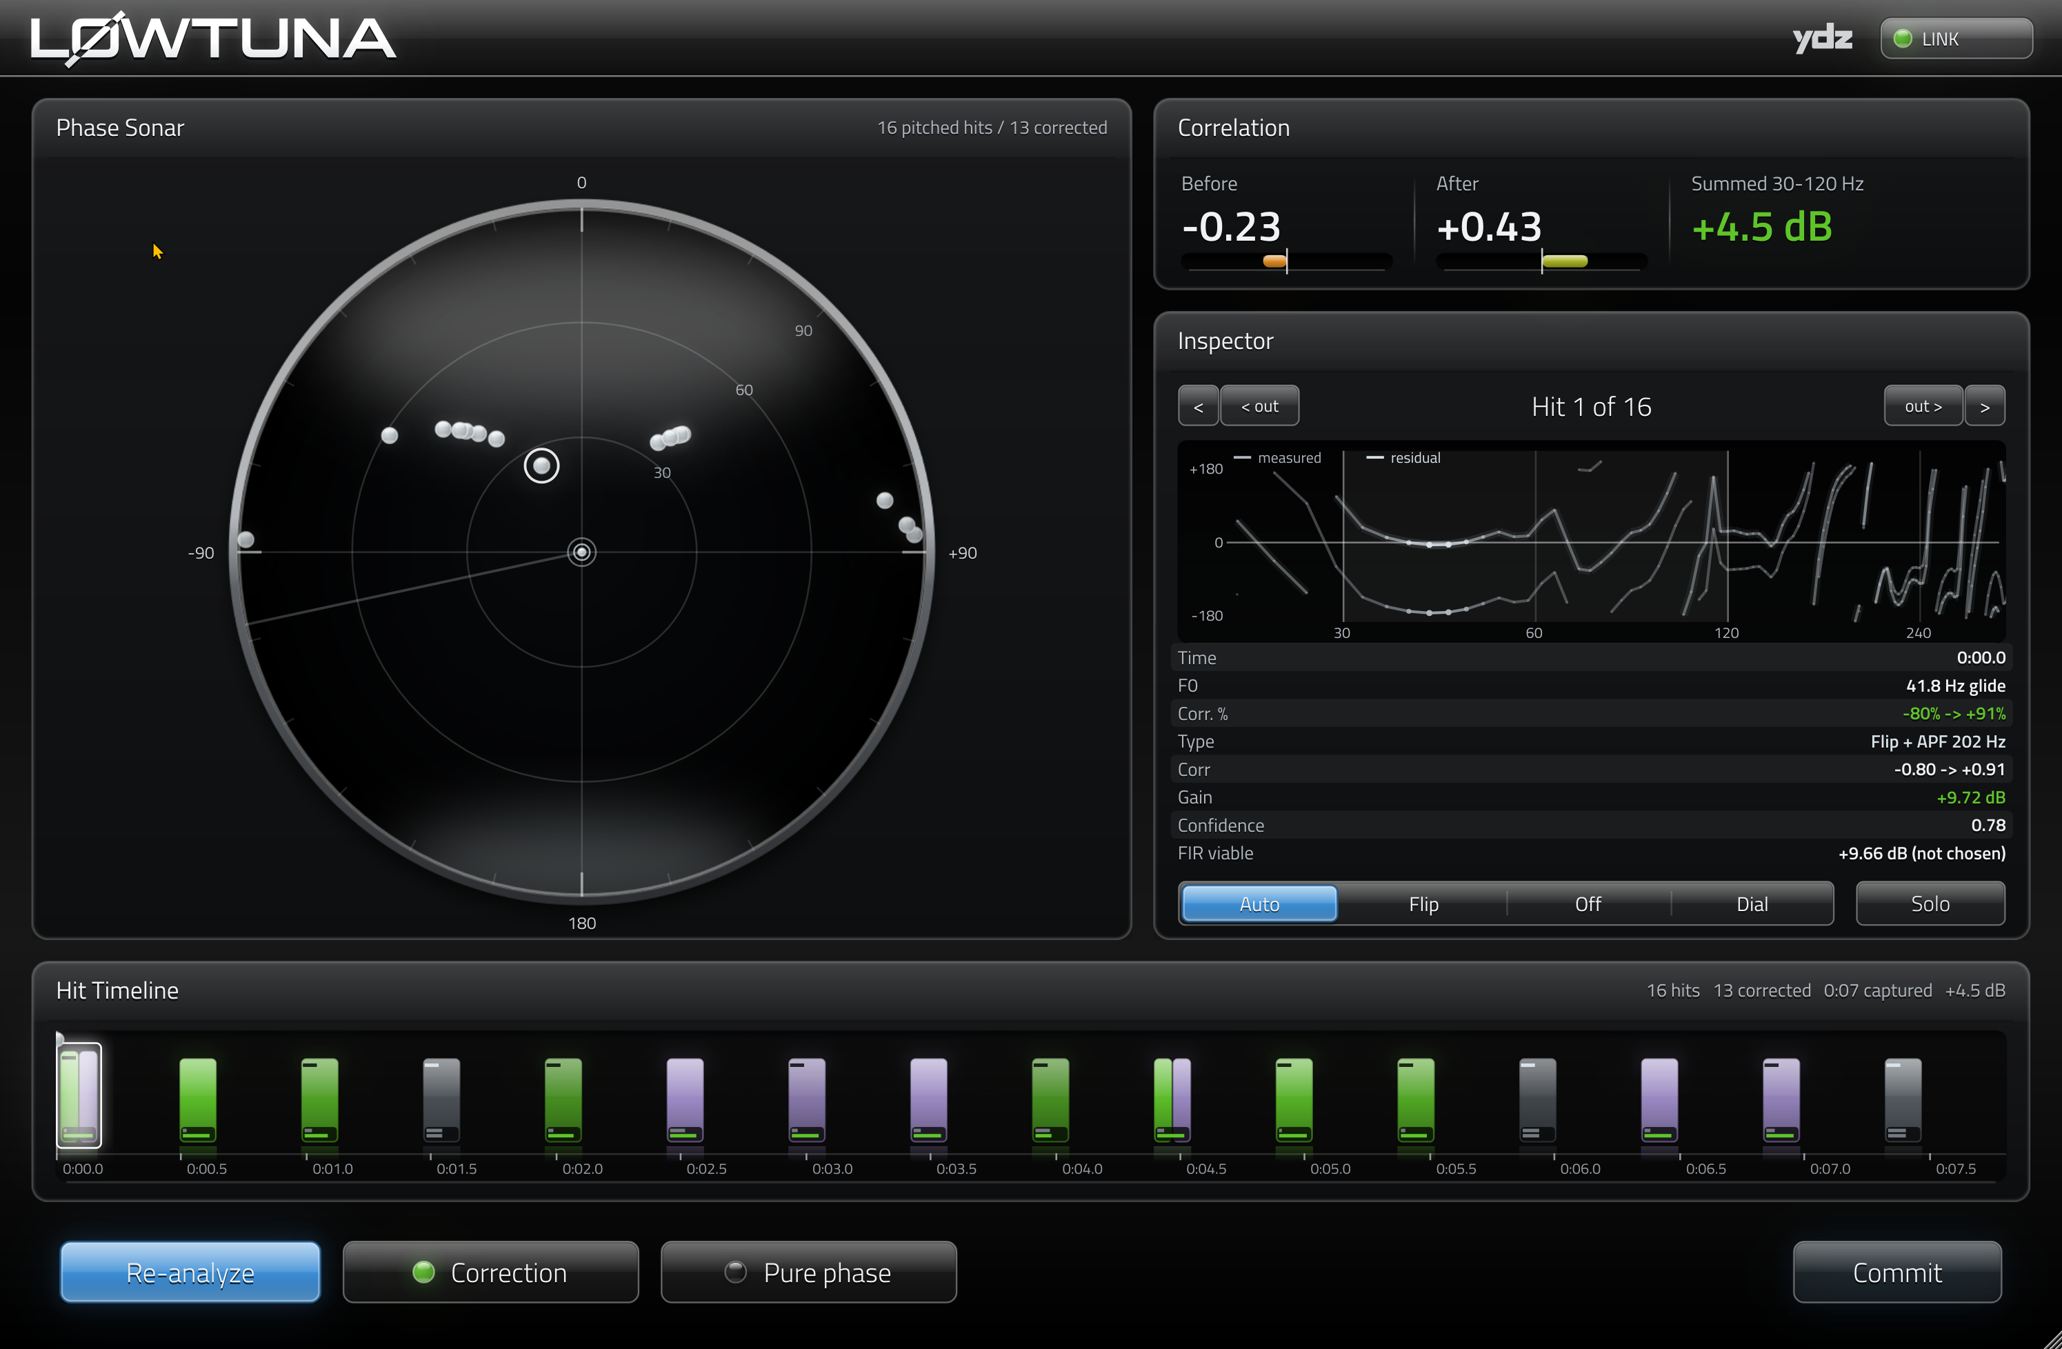The height and width of the screenshot is (1349, 2062).
Task: Select the green hit block at 0:04.0
Action: [1050, 1099]
